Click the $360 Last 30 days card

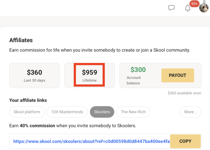[34, 75]
